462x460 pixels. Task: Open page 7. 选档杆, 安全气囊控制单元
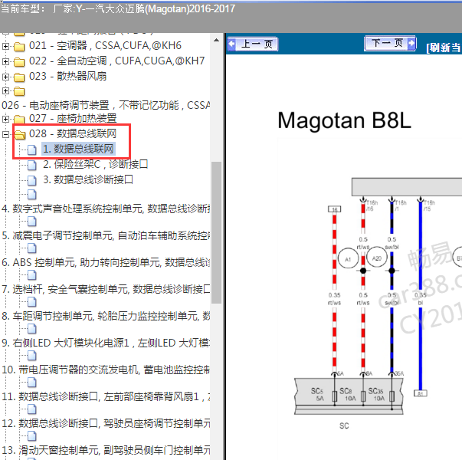[x=106, y=289]
